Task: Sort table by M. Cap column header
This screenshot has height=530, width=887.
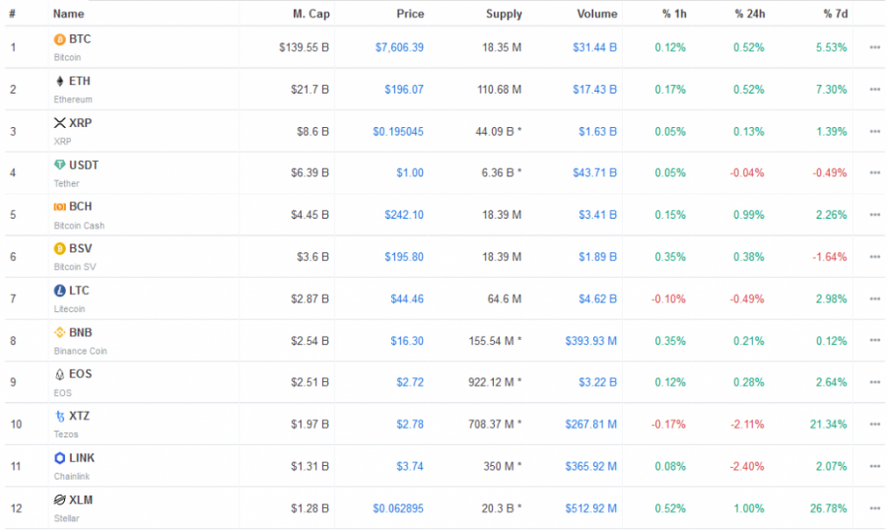Action: tap(311, 14)
